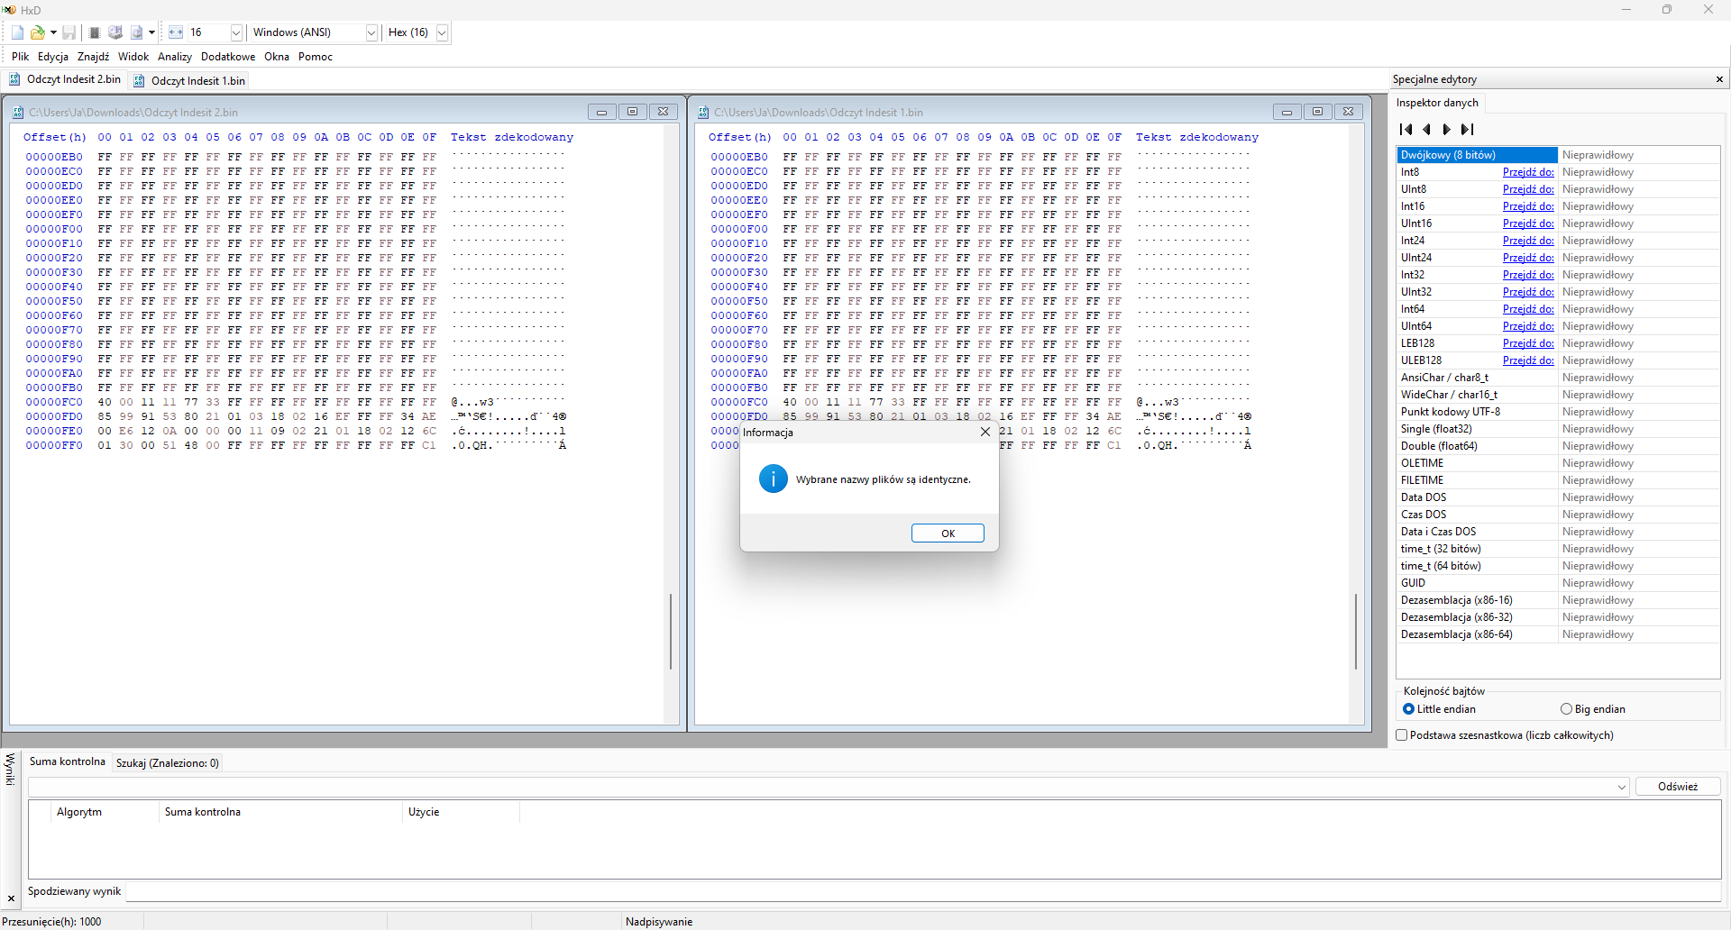Click scrollbar thumb in Indesit 1.bin window

(1356, 631)
